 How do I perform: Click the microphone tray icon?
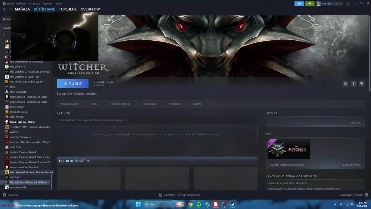[341, 204]
